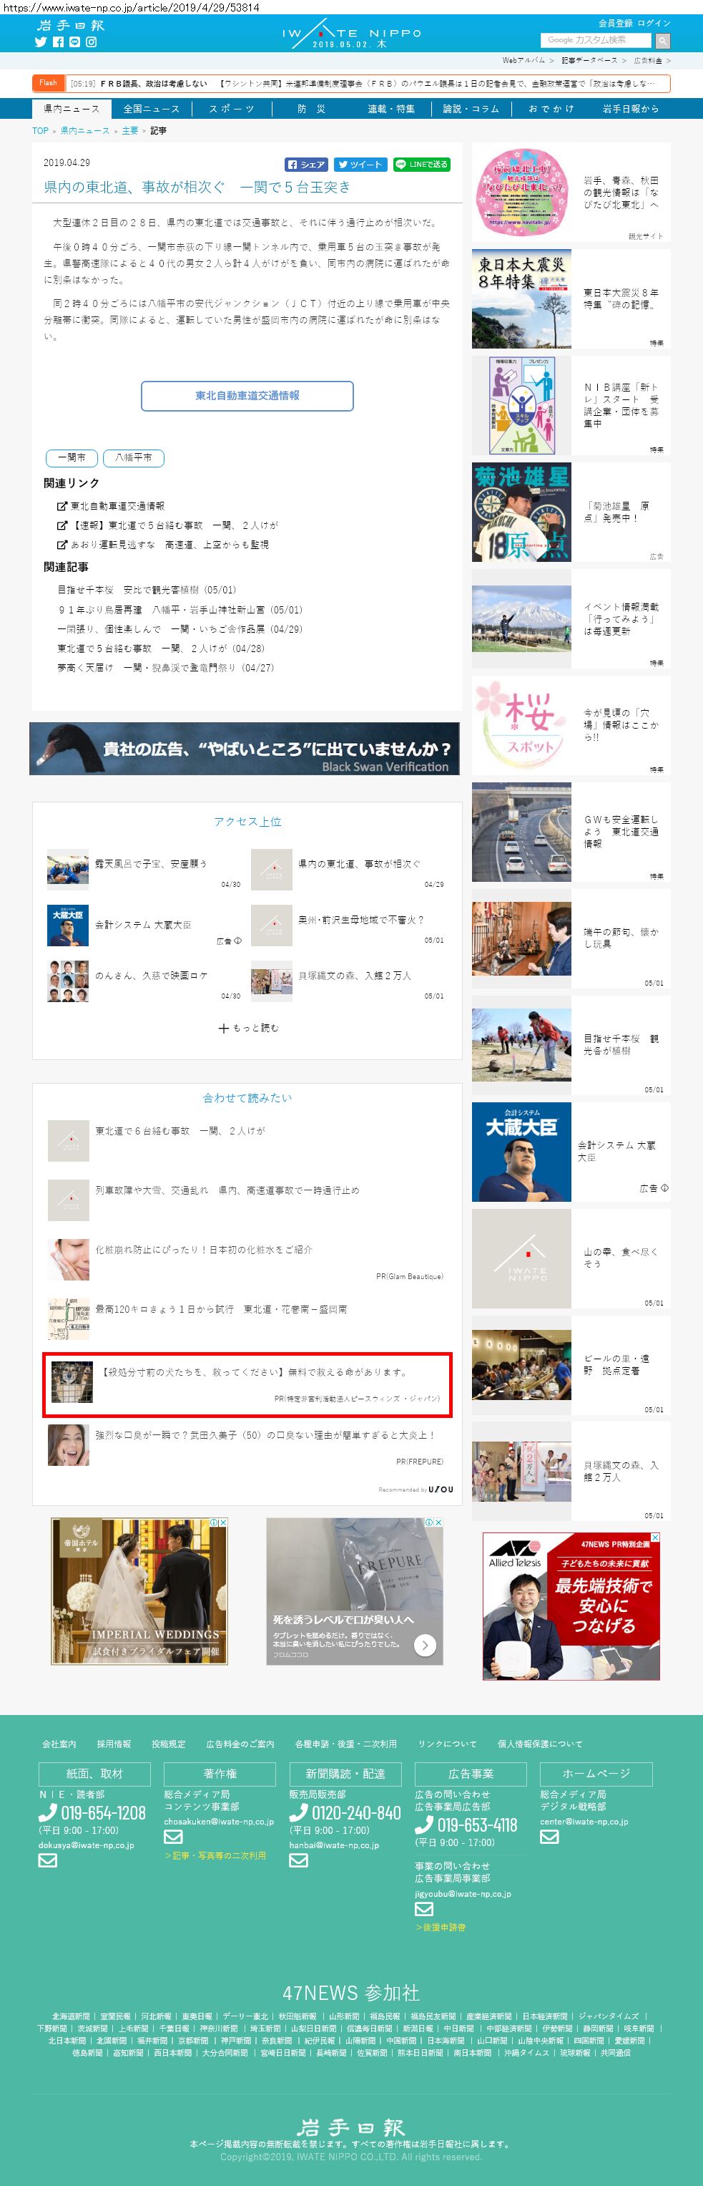The width and height of the screenshot is (703, 2186).
Task: Click the 県内ニュース breadcrumb link
Action: (85, 131)
